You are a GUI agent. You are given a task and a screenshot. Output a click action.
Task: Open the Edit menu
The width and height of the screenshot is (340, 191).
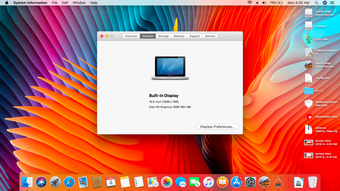click(65, 3)
